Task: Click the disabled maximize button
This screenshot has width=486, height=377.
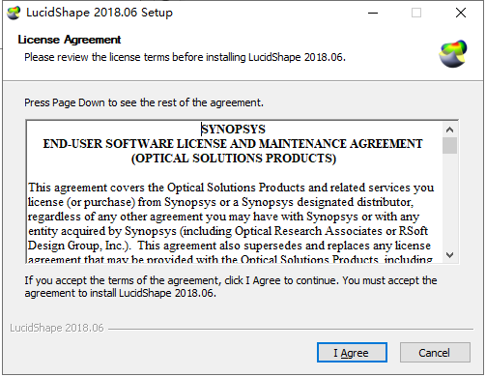Action: (x=417, y=14)
